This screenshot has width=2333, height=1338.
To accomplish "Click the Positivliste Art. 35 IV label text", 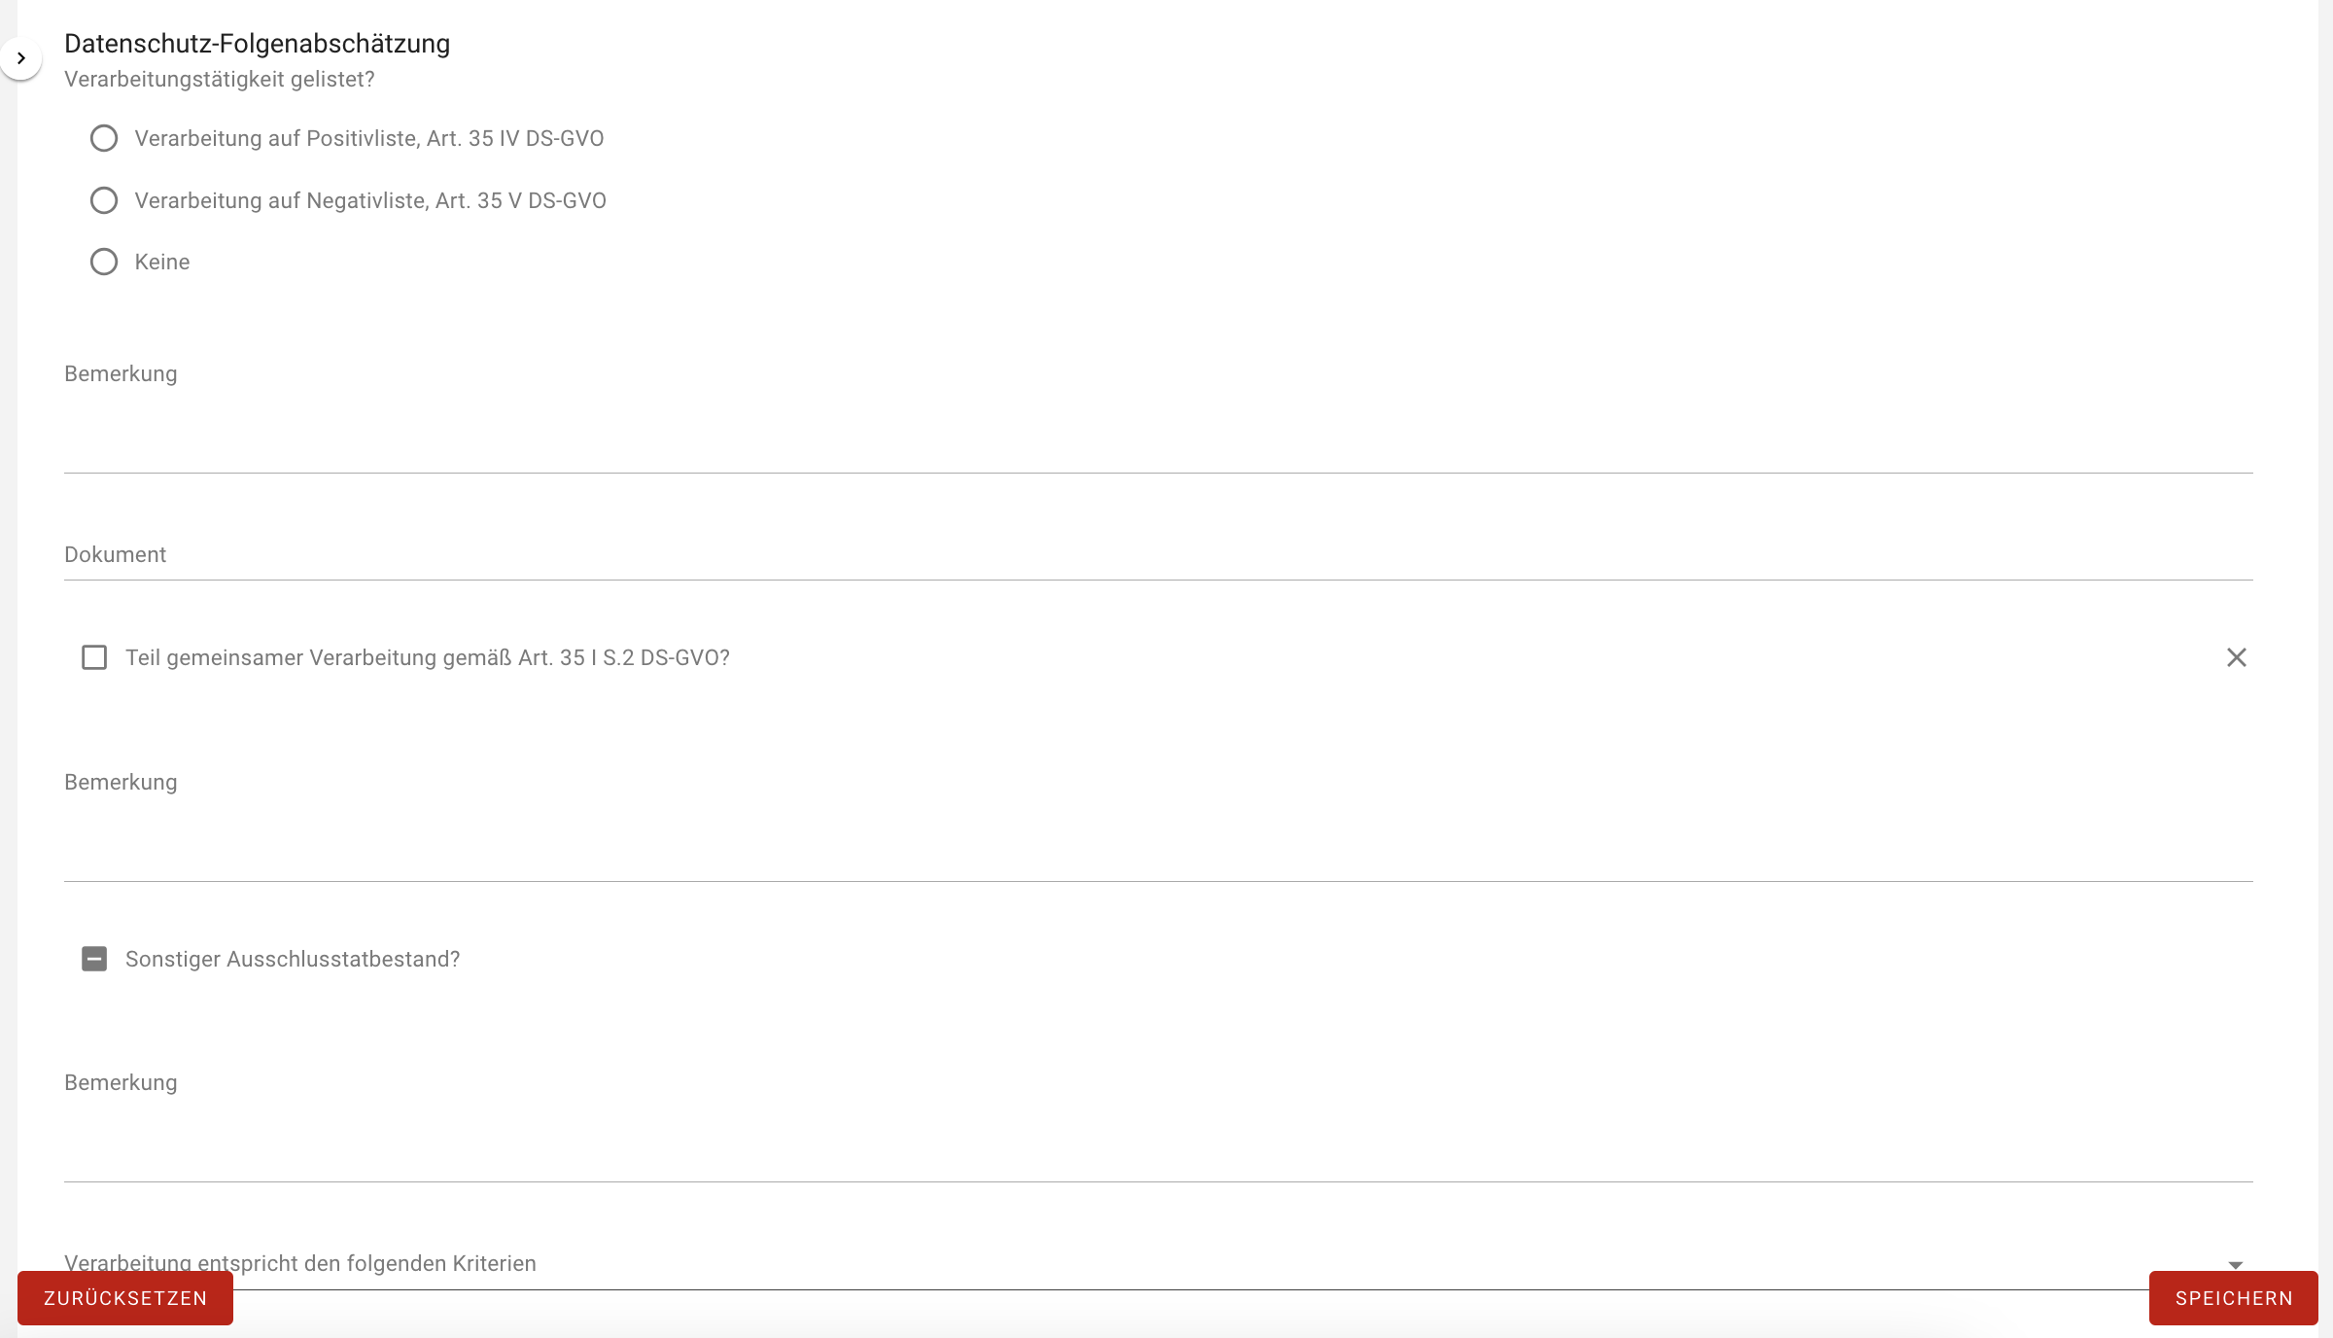I will pyautogui.click(x=369, y=138).
